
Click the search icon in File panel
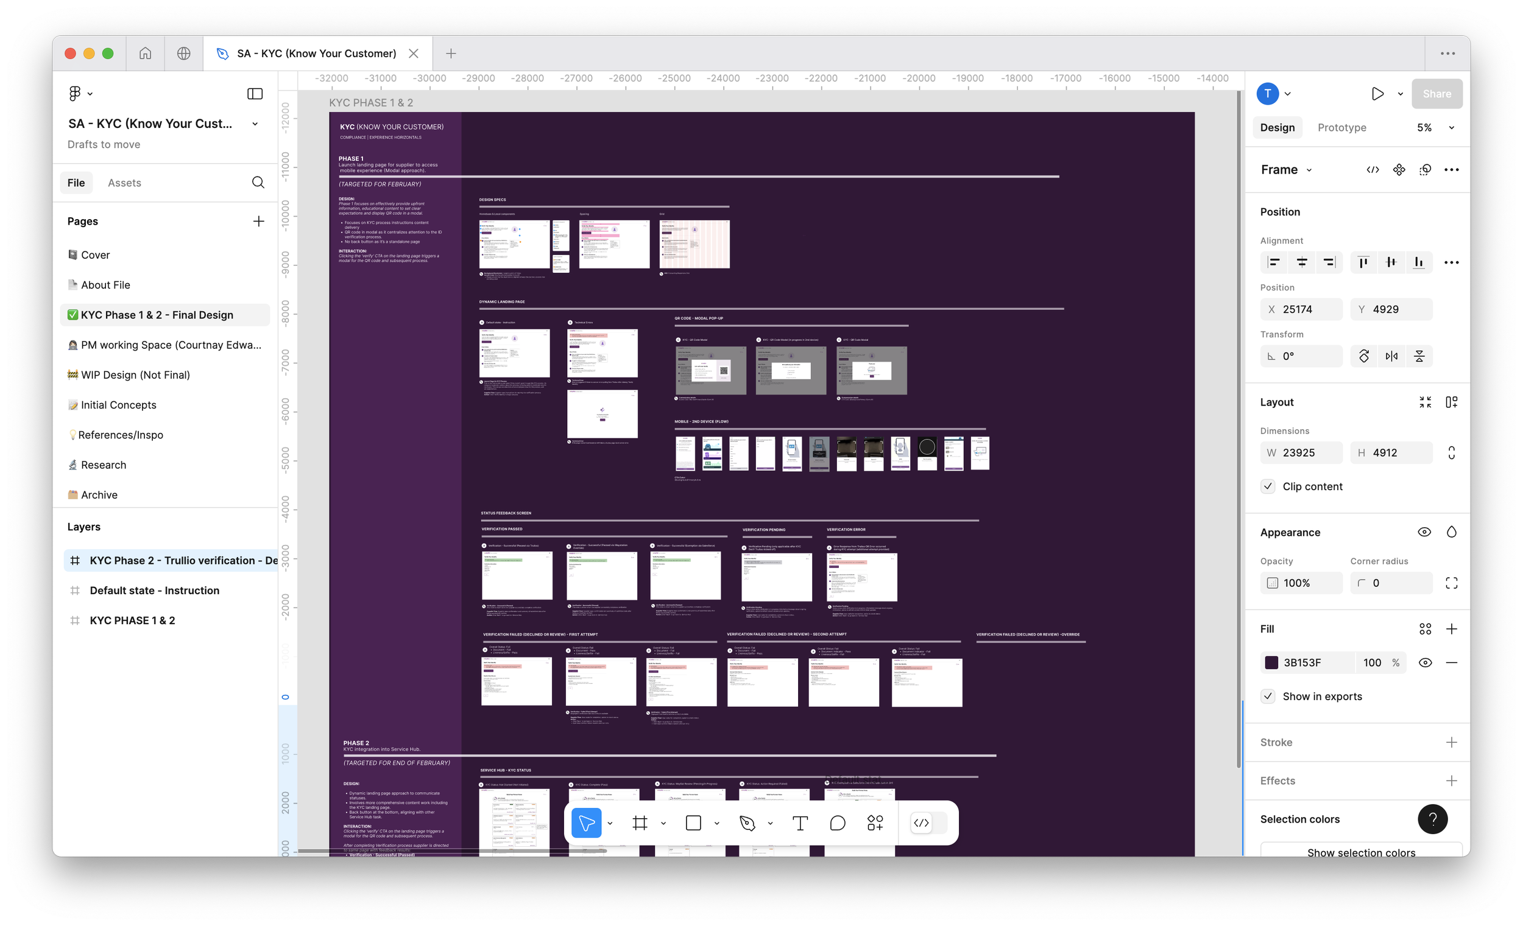[258, 182]
